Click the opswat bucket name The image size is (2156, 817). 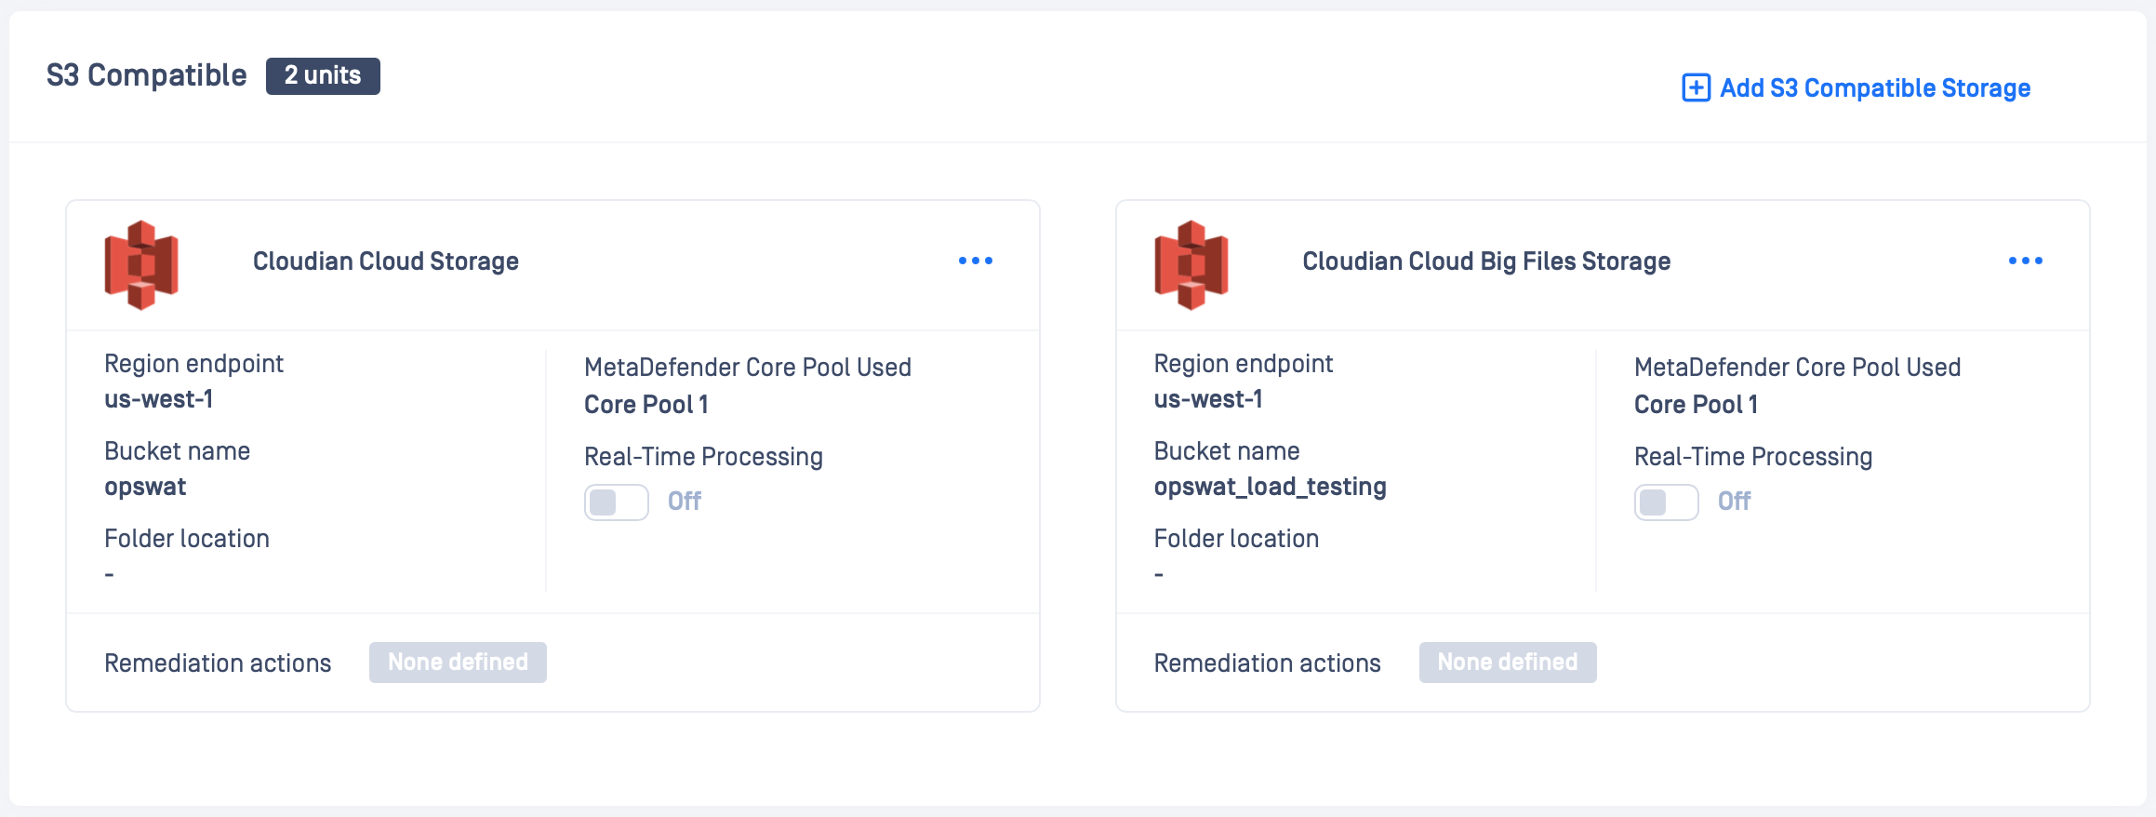145,487
